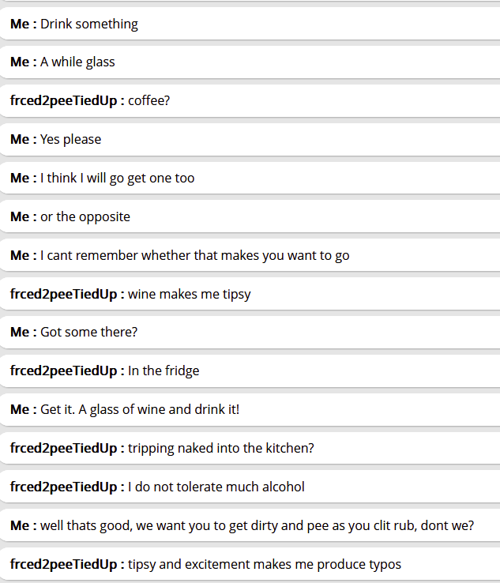
Task: Click the message starting 'well thats good'
Action: click(257, 526)
